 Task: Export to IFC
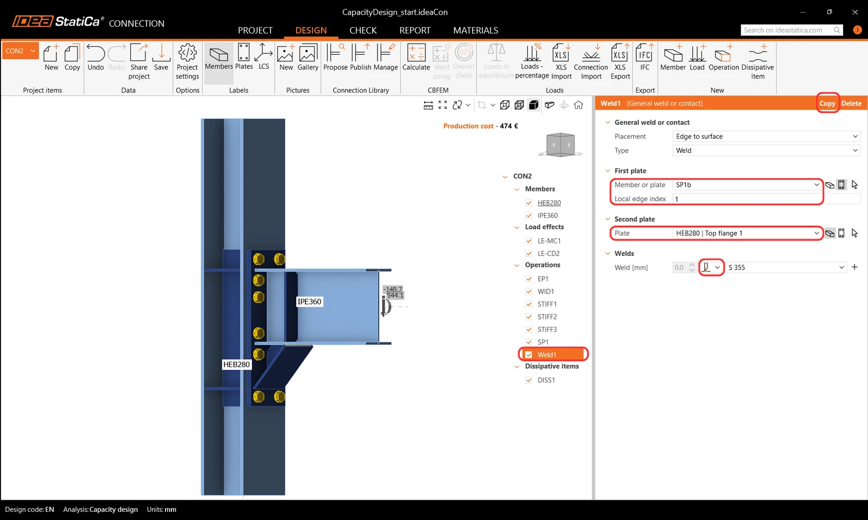click(x=644, y=57)
